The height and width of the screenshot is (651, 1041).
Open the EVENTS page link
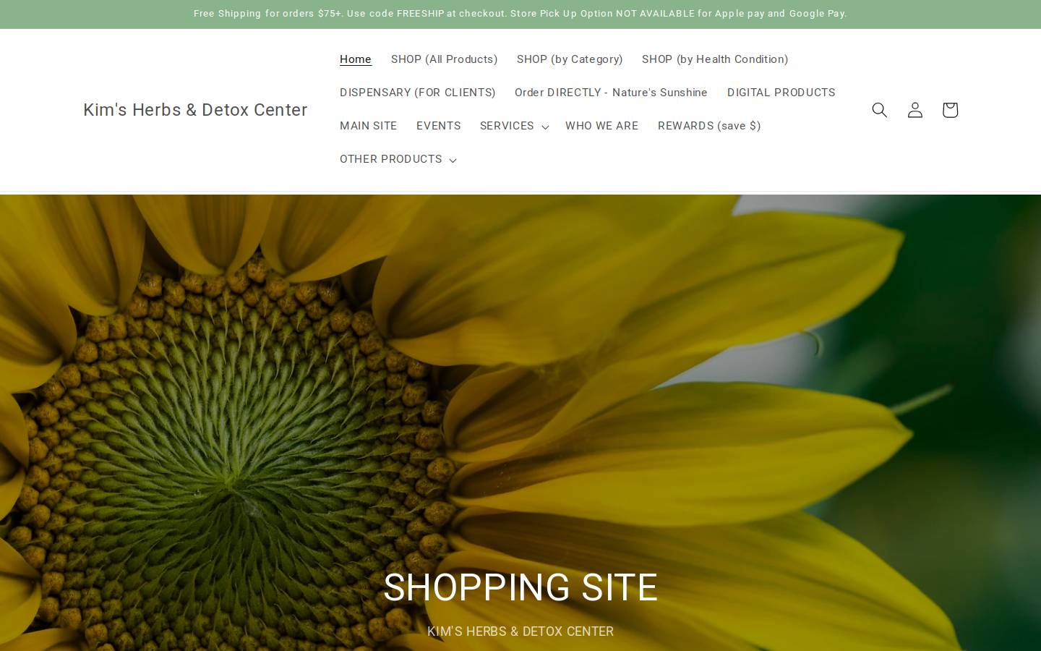438,126
